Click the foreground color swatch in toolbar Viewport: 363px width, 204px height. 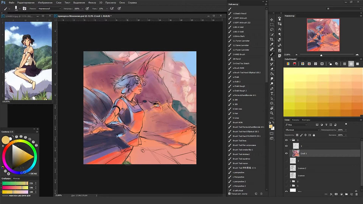[271, 126]
